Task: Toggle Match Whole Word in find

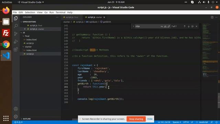Action: coord(165,26)
